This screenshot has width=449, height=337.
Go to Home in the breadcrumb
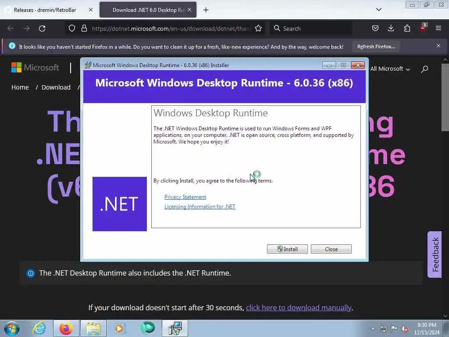coord(20,87)
